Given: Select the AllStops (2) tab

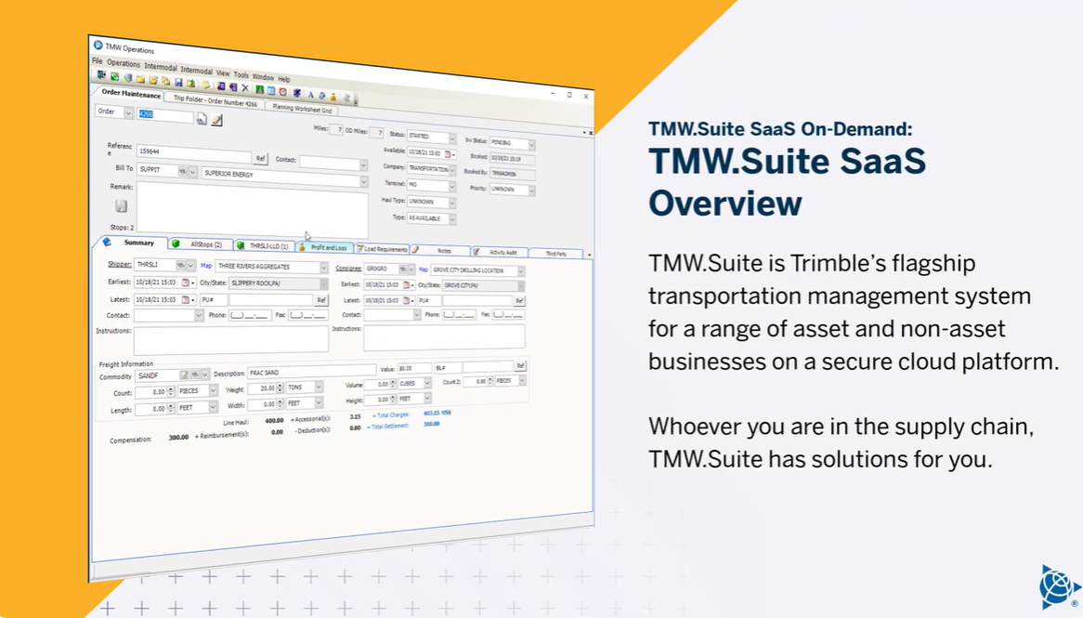Looking at the screenshot, I should coord(201,244).
